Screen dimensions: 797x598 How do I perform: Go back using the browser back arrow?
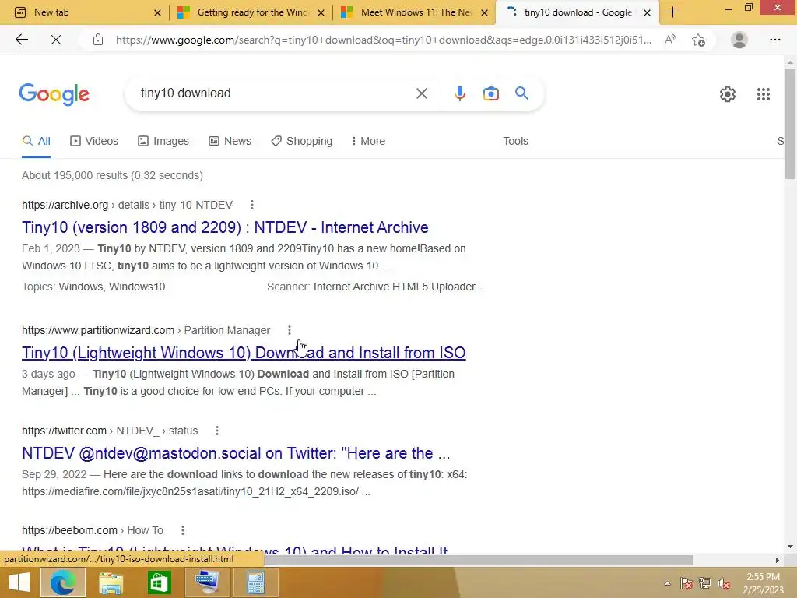click(x=21, y=40)
